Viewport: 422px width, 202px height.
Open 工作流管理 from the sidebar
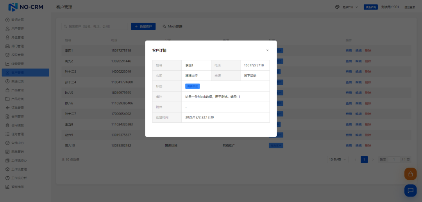25,169
